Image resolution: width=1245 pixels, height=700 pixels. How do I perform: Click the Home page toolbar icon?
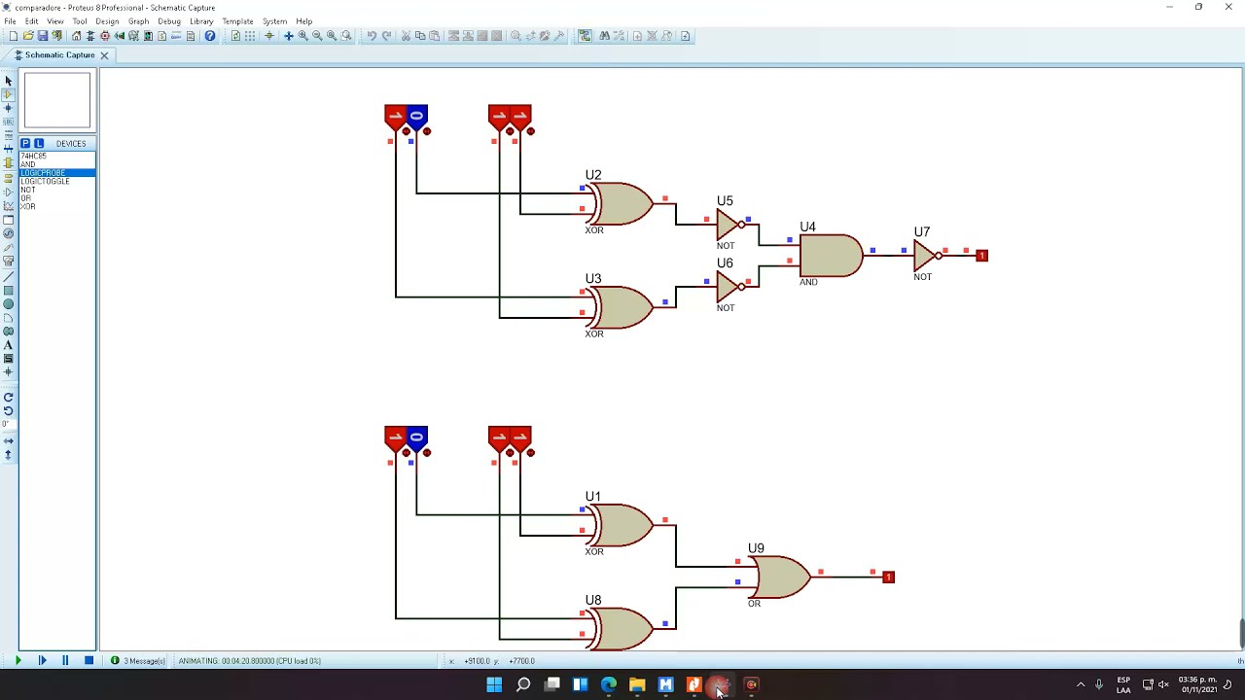coord(76,36)
